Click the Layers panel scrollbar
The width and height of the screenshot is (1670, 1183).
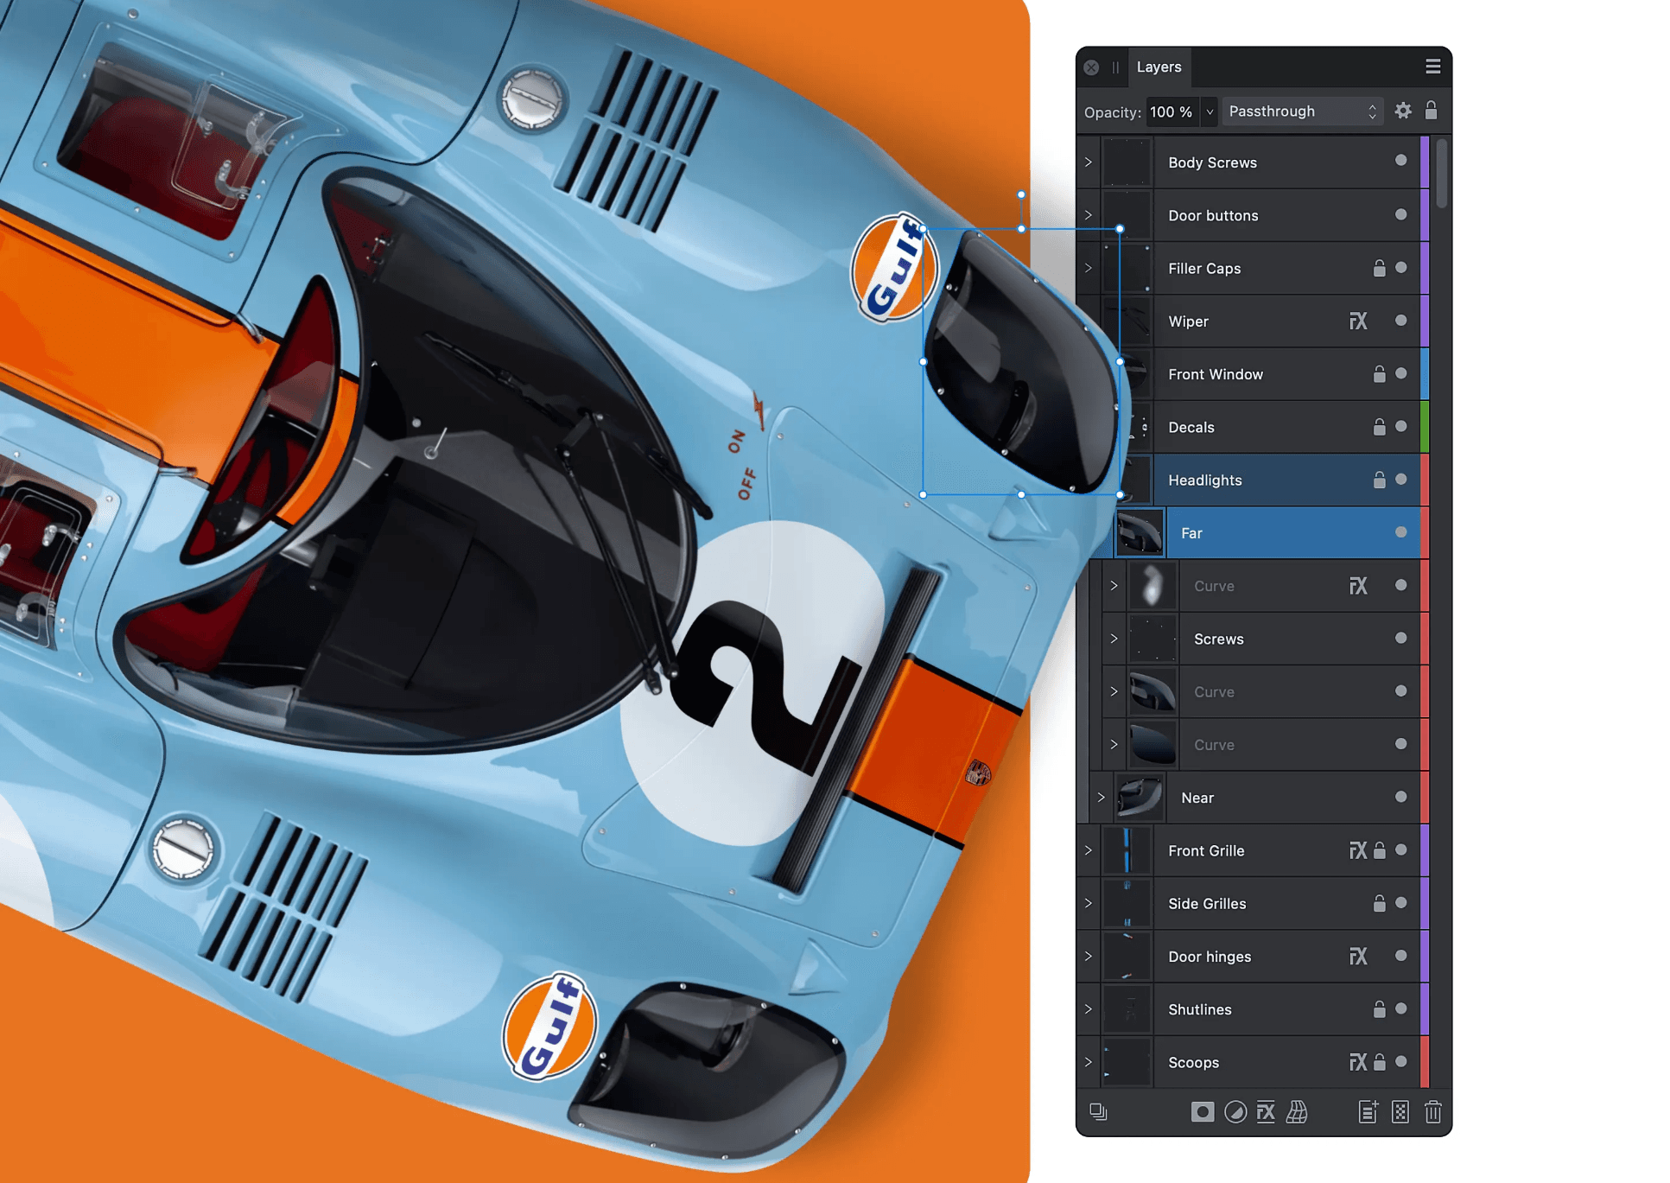tap(1441, 173)
